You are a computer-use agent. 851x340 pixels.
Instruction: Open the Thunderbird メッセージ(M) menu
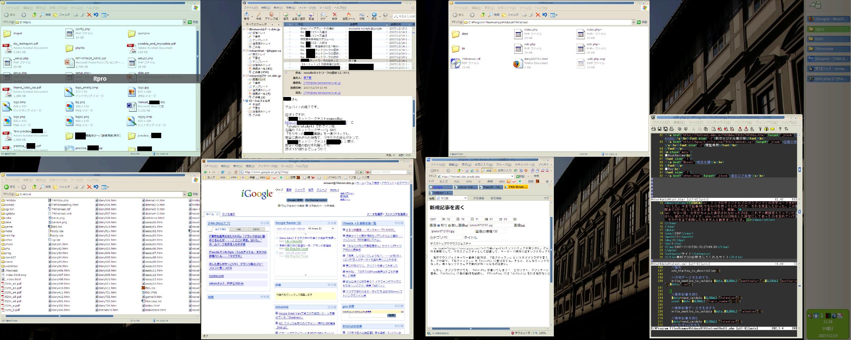[x=307, y=8]
